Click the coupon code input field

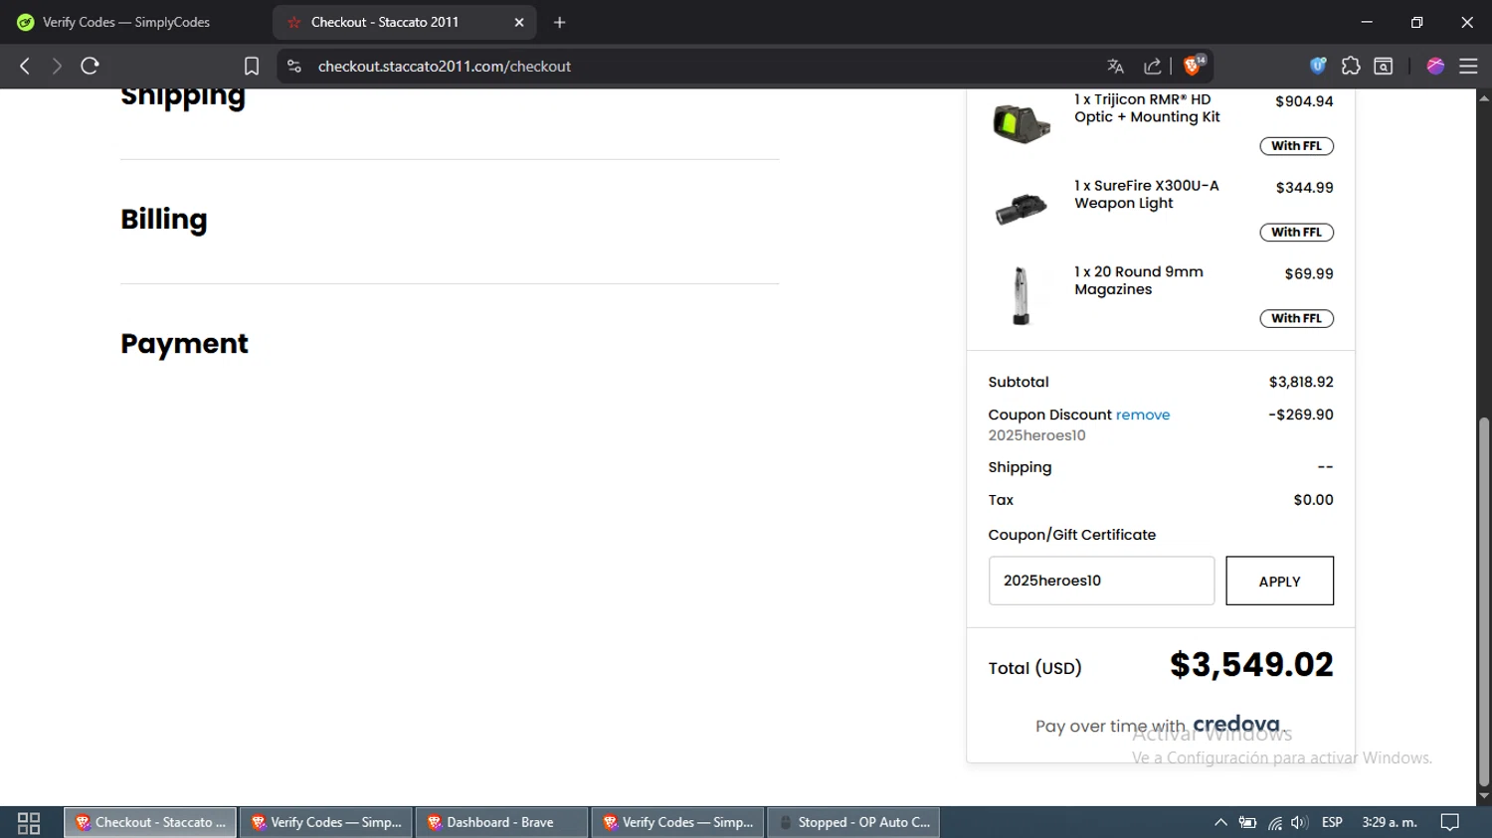click(1101, 581)
